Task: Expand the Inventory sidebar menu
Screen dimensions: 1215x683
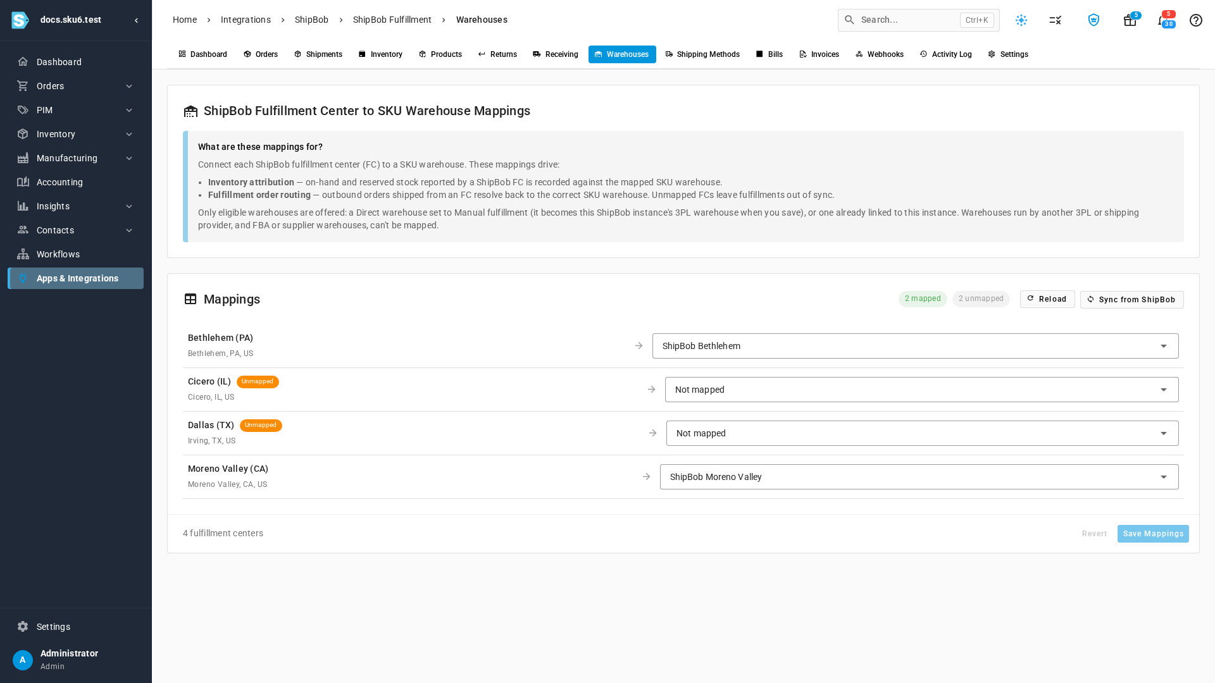Action: point(75,134)
